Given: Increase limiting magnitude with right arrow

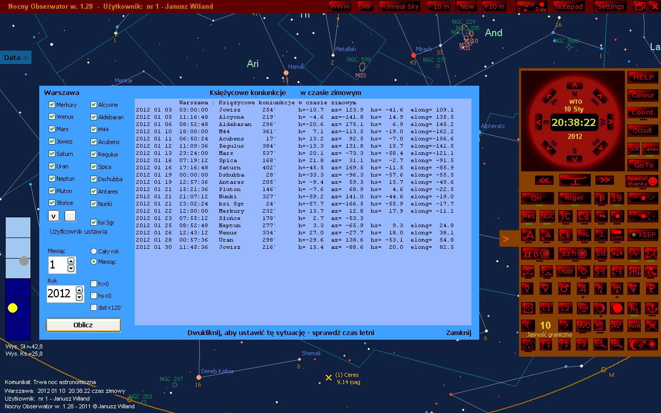Looking at the screenshot, I should click(565, 325).
